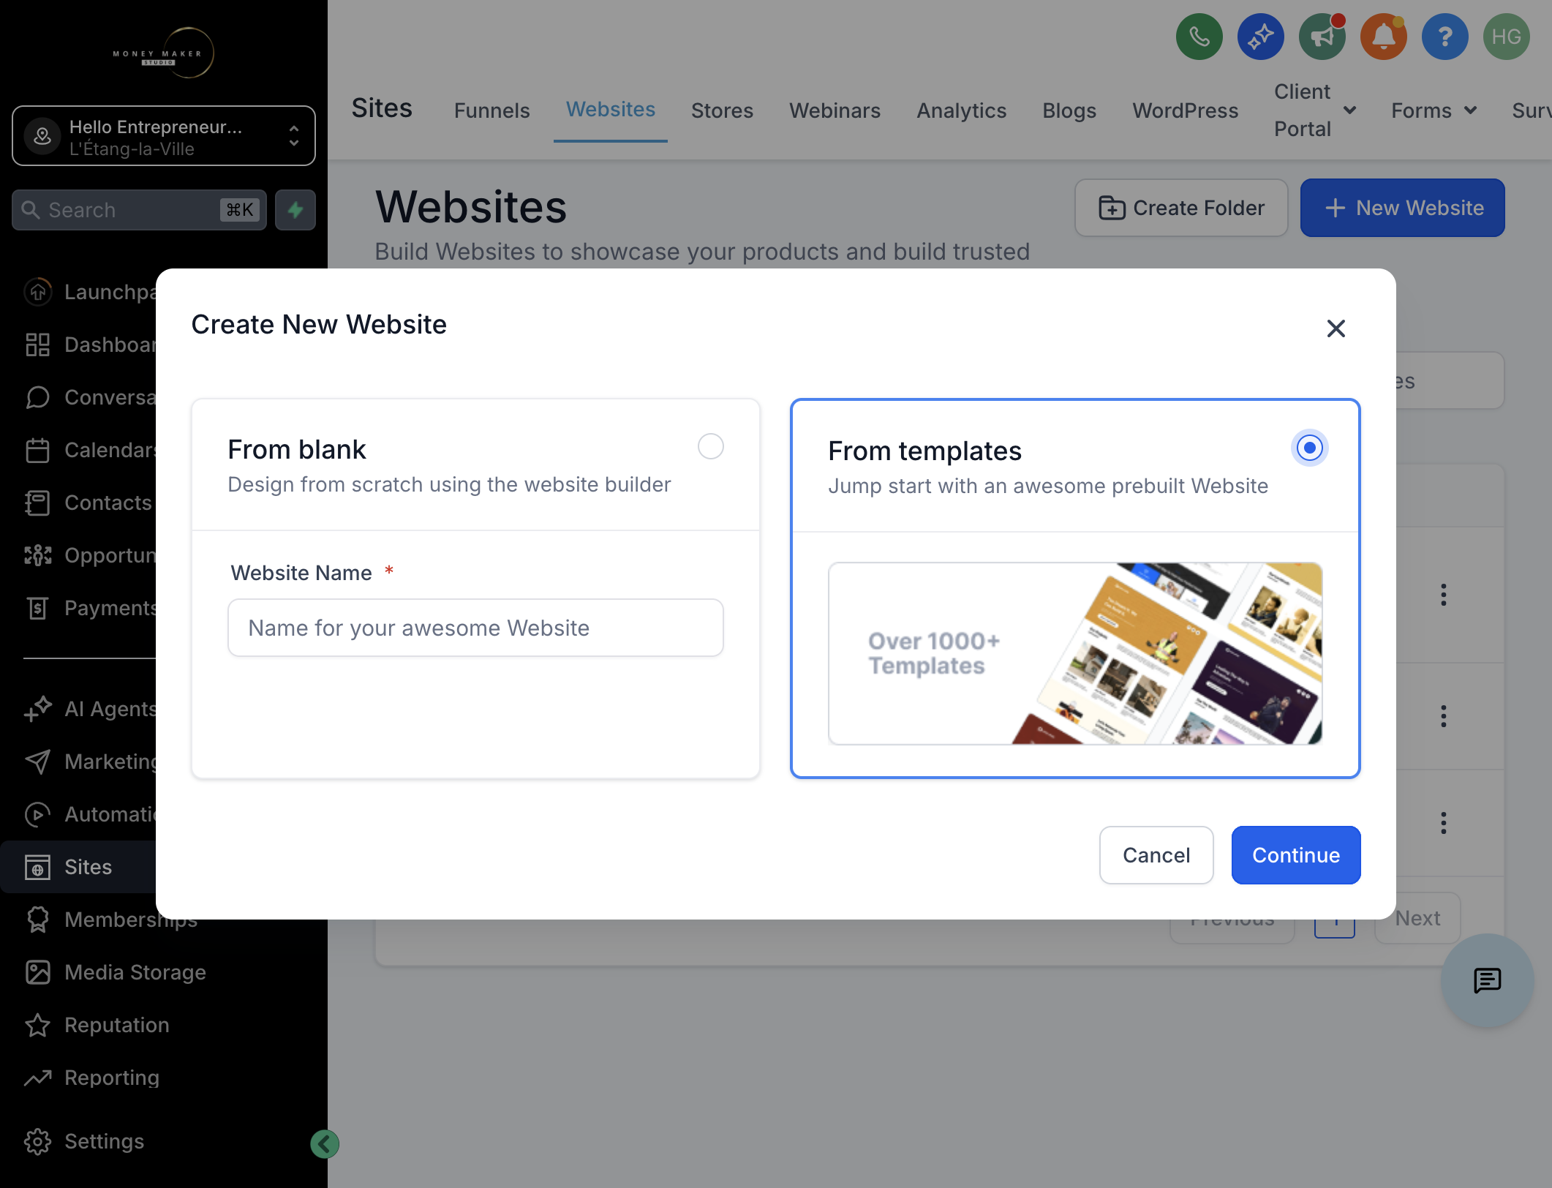Click the green phone dialer icon
Viewport: 1552px width, 1188px height.
point(1199,37)
